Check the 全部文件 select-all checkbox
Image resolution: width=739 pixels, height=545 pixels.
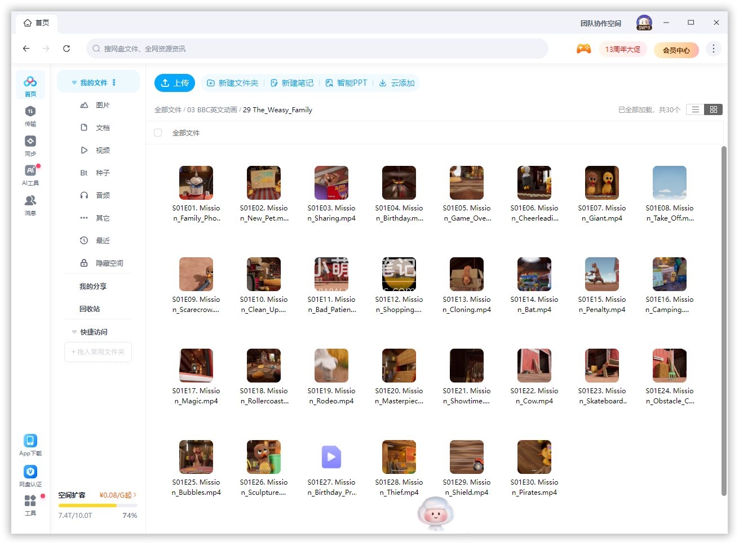click(x=158, y=133)
